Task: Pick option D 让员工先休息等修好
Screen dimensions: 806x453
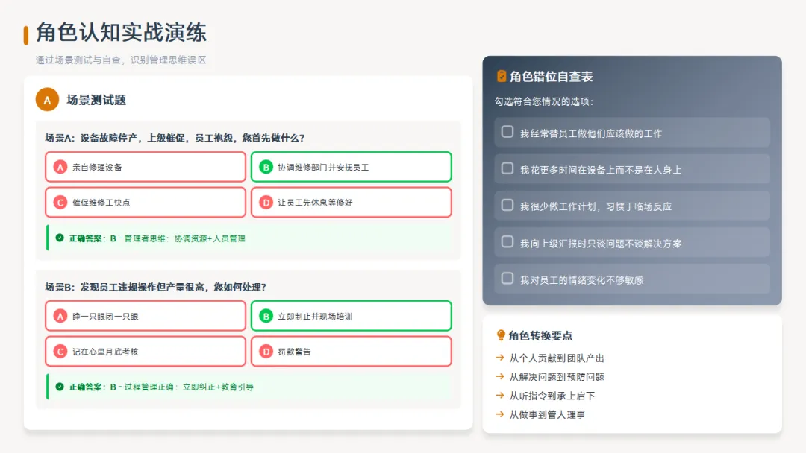Action: coord(351,202)
